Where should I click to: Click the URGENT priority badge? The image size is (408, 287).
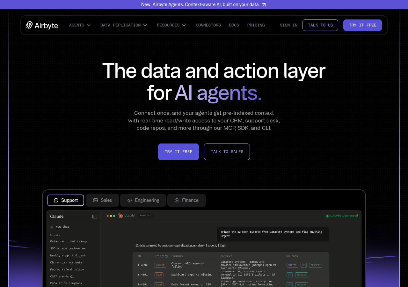[160, 265]
